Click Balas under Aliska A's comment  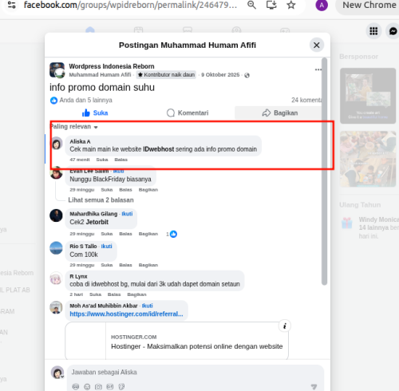pyautogui.click(x=120, y=160)
